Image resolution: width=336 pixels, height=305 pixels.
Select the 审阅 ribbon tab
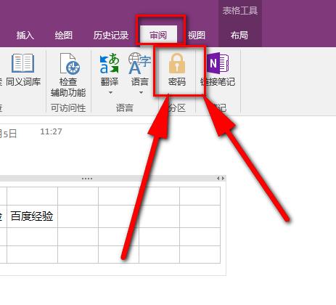(x=158, y=36)
